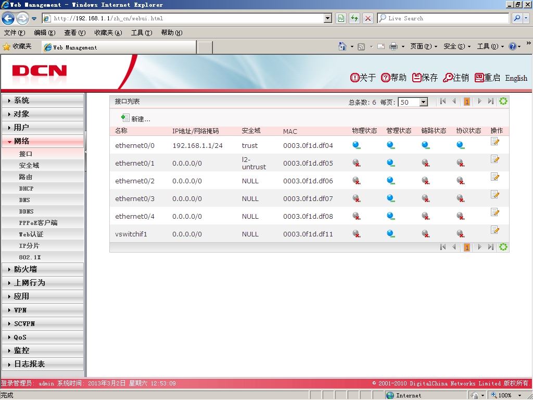Click 重启 to reboot device

(487, 78)
